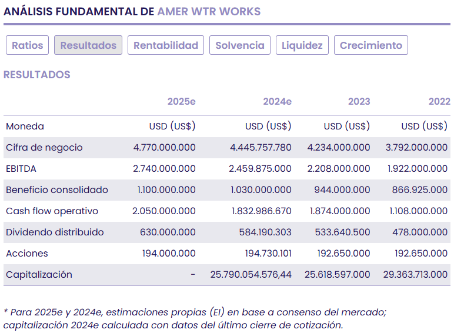Click EBITDA value 2.740.000.000
The width and height of the screenshot is (454, 336).
tap(164, 168)
